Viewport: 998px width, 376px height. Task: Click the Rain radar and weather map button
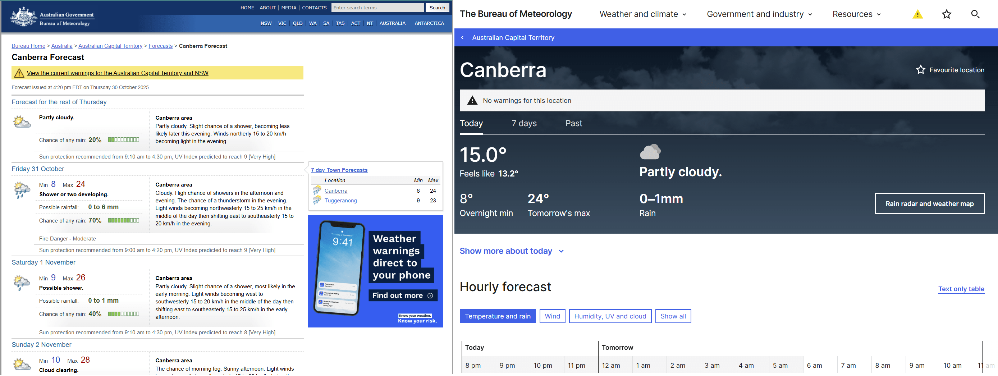(x=929, y=204)
